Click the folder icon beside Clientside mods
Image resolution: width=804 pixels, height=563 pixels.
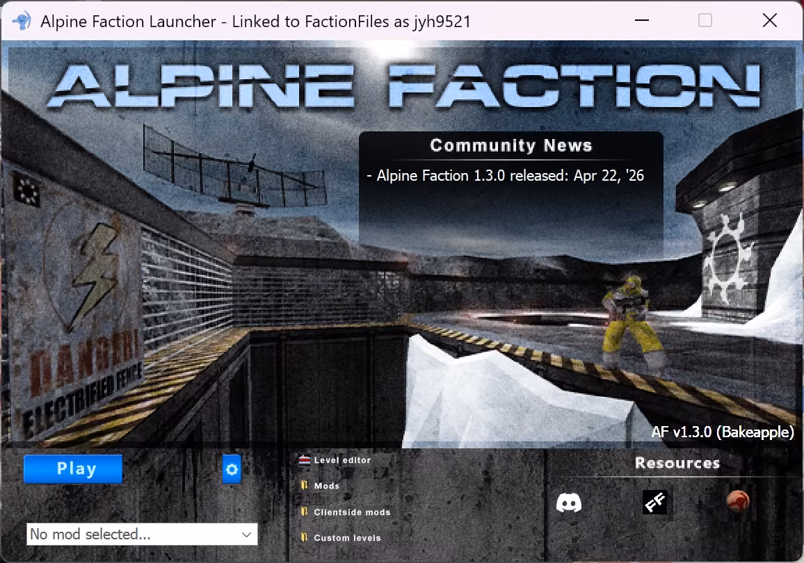coord(305,512)
